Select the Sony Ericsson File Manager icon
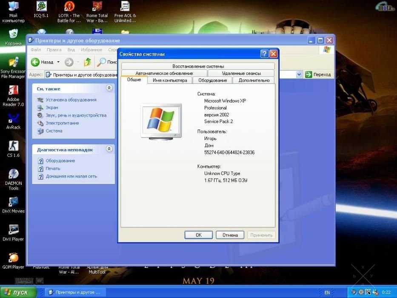 (x=13, y=67)
